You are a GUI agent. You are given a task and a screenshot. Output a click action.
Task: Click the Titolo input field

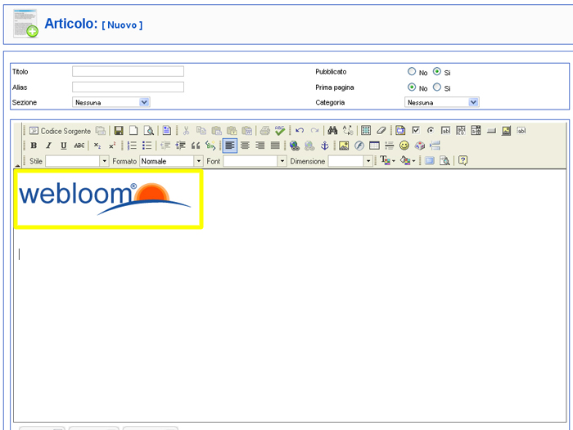tap(128, 71)
